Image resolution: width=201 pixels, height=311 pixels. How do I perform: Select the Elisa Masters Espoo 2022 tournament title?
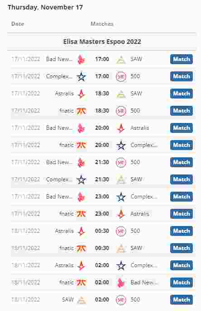tap(102, 42)
